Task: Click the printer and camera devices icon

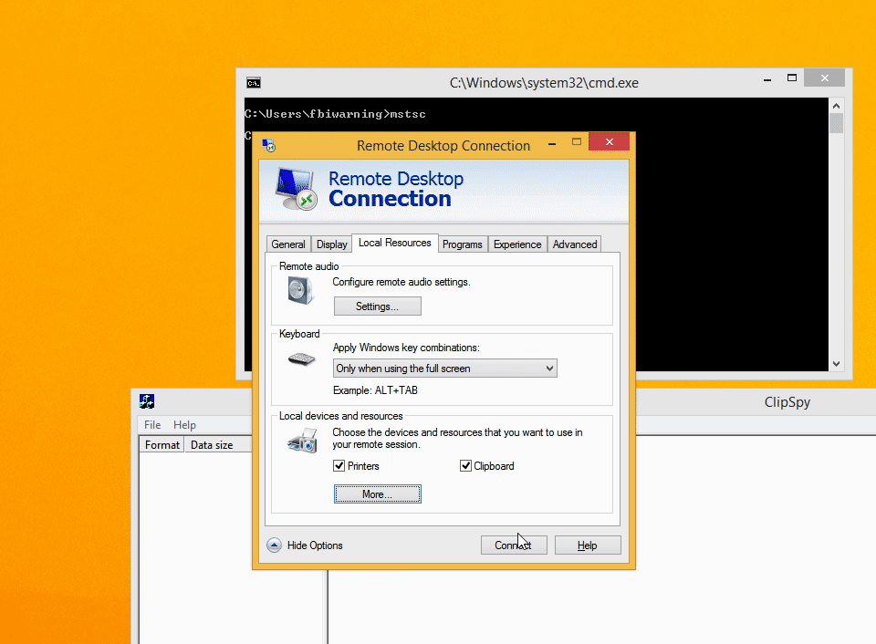Action: [302, 441]
